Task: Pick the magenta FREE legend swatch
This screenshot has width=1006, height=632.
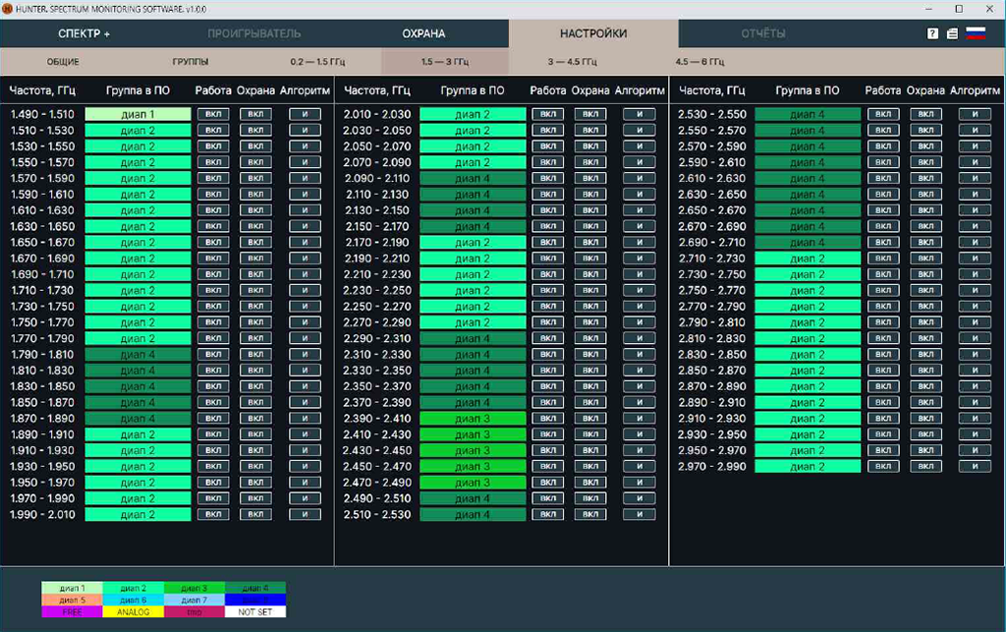Action: [72, 612]
